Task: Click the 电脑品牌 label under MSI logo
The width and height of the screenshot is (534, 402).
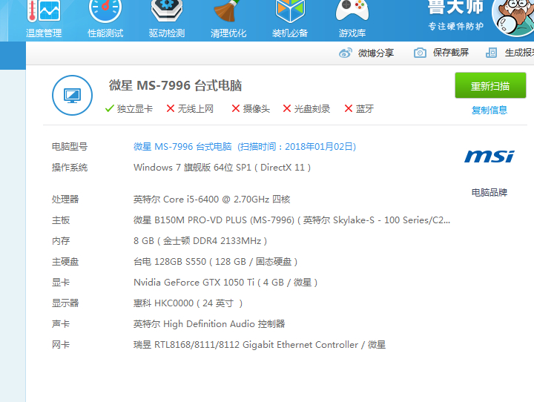Action: click(489, 193)
